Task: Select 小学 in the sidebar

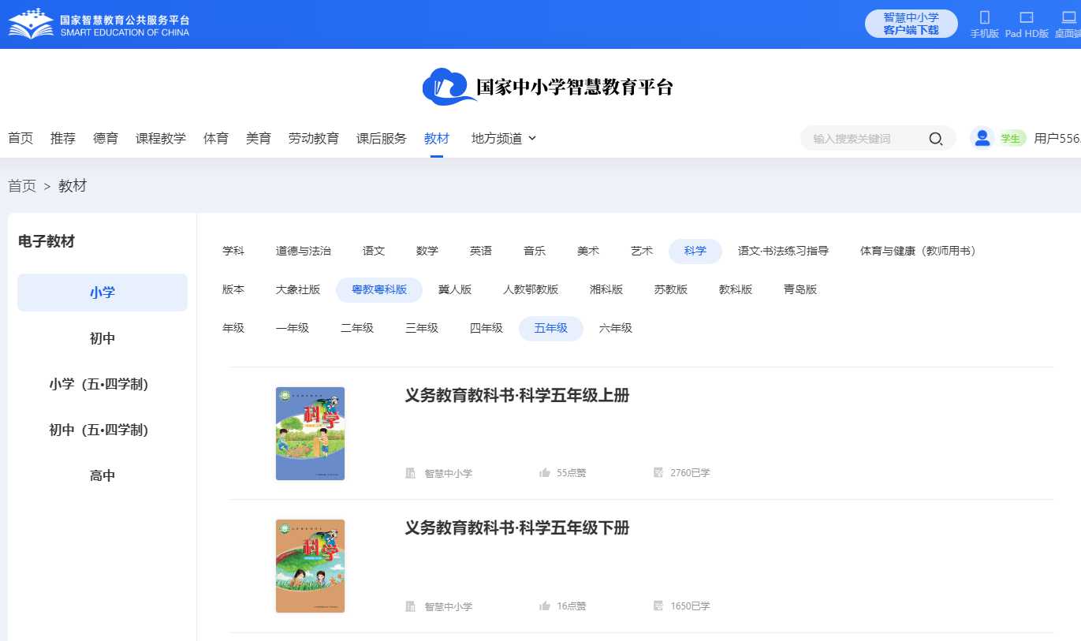Action: (103, 293)
